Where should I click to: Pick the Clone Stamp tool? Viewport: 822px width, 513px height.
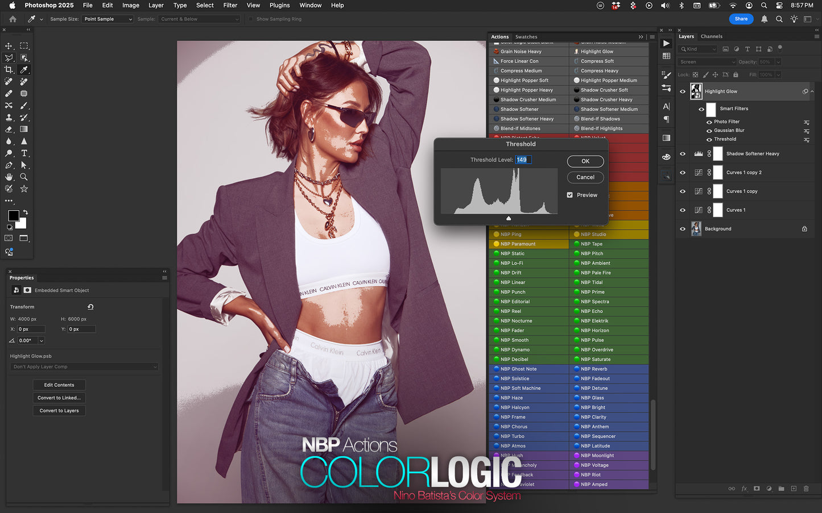9,118
